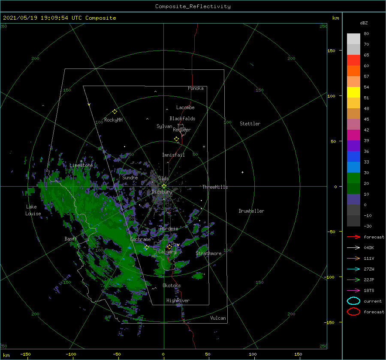Click the Drumheller city label
386x360 pixels.
coord(251,211)
